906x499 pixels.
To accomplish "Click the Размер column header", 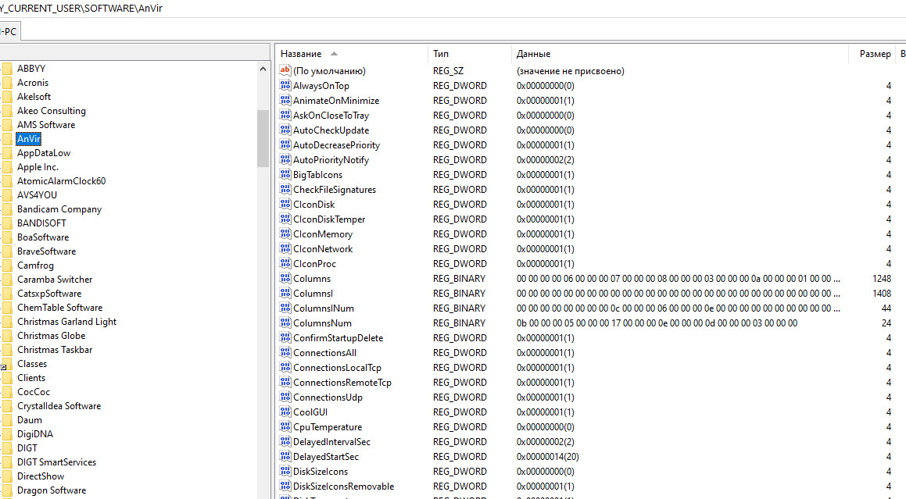I will [x=874, y=54].
